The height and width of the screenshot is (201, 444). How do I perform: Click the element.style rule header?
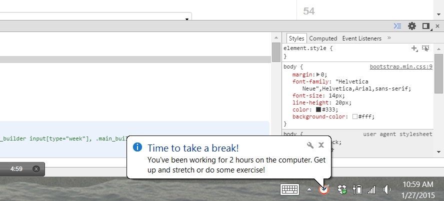point(308,48)
